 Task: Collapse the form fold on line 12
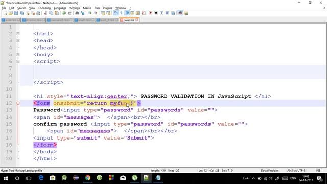18,103
